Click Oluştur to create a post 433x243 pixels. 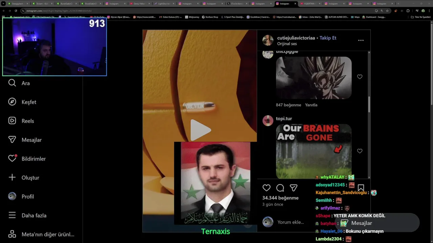coord(24,178)
